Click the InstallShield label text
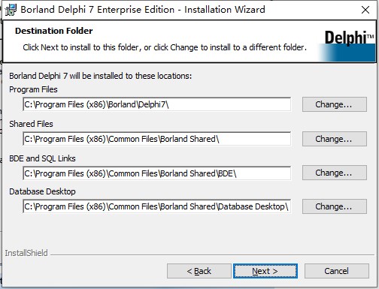 (26, 253)
